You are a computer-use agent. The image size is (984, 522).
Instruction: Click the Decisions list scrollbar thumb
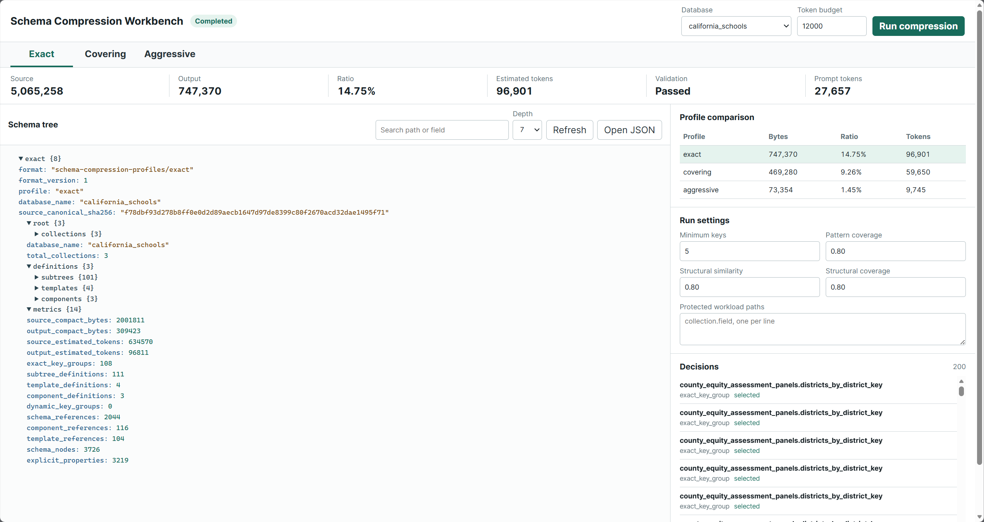[961, 391]
